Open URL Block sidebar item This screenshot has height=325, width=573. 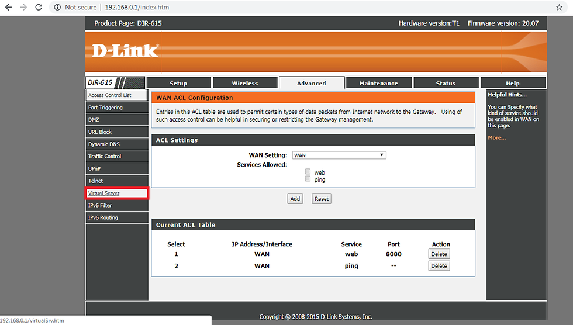pyautogui.click(x=116, y=132)
